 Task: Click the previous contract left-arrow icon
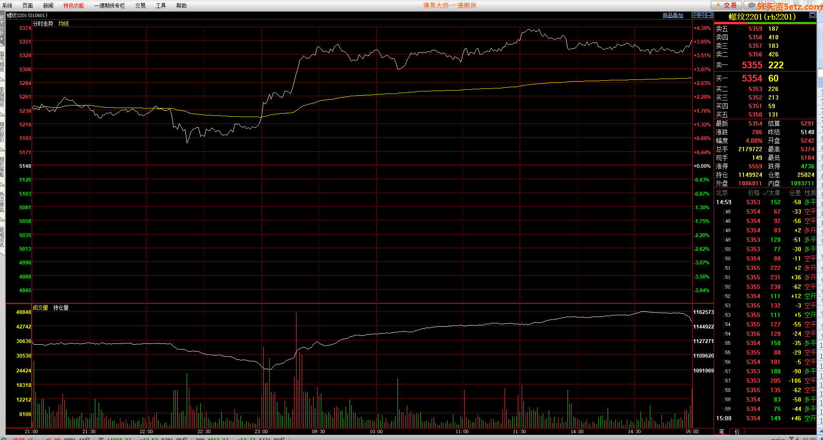tap(695, 15)
